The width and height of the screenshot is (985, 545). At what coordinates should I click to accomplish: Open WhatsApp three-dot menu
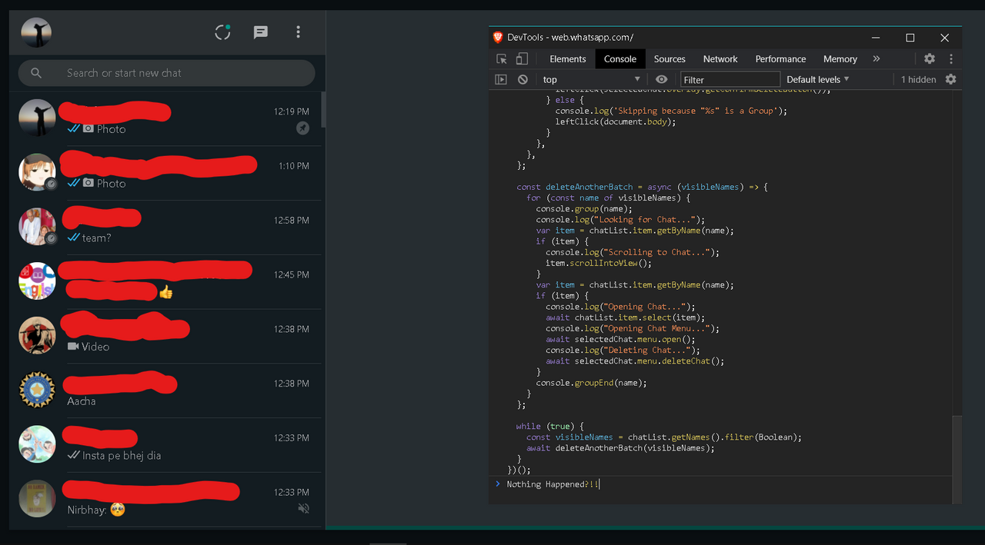click(299, 32)
